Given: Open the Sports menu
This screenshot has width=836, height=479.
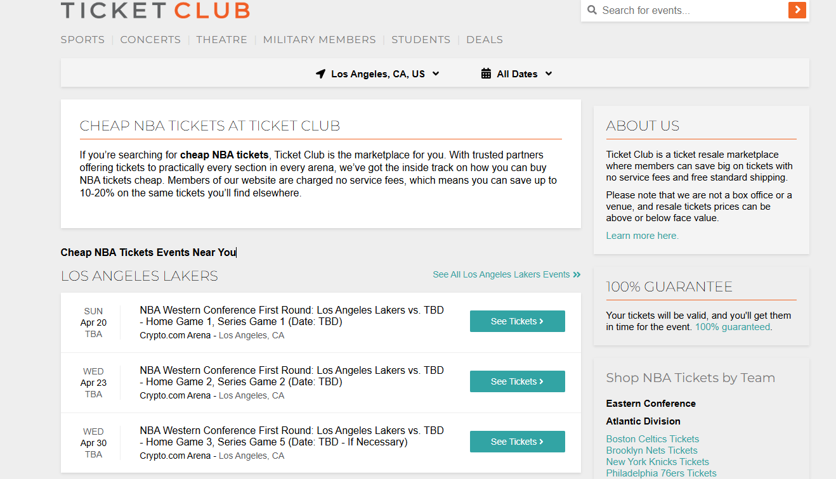Looking at the screenshot, I should 82,39.
